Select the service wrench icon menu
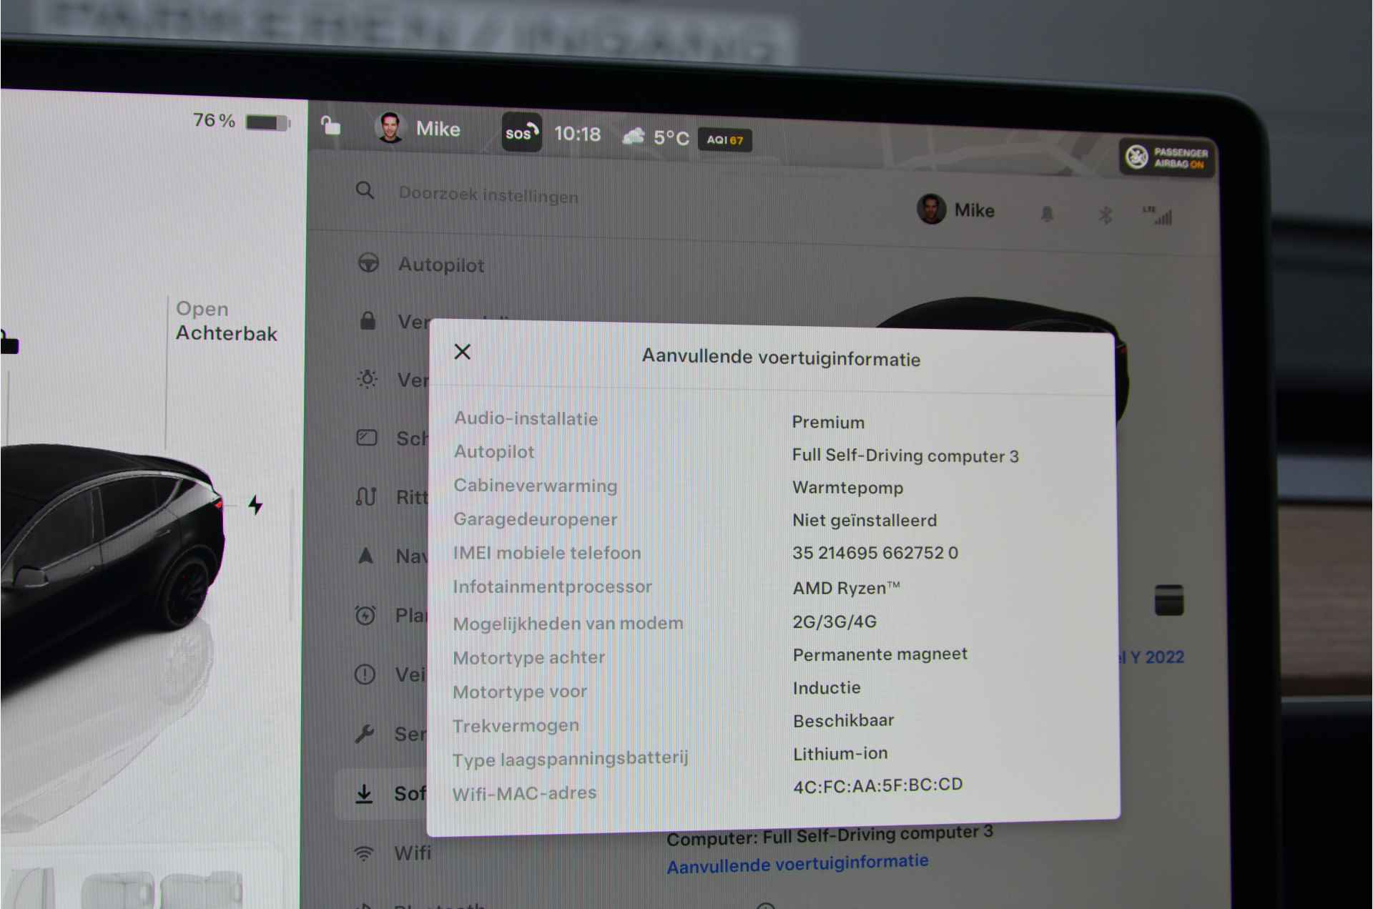The height and width of the screenshot is (909, 1373). point(365,733)
